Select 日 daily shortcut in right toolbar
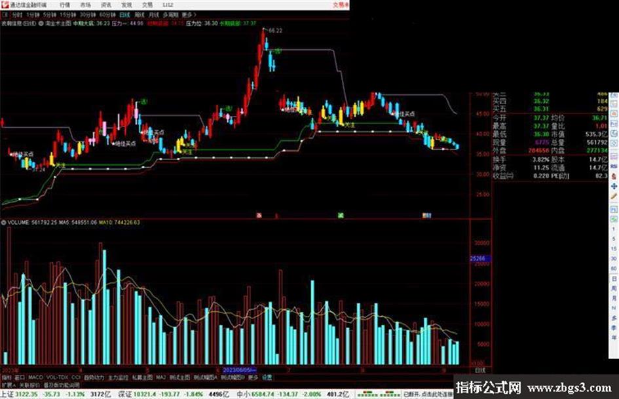619x399 pixels. [x=614, y=279]
